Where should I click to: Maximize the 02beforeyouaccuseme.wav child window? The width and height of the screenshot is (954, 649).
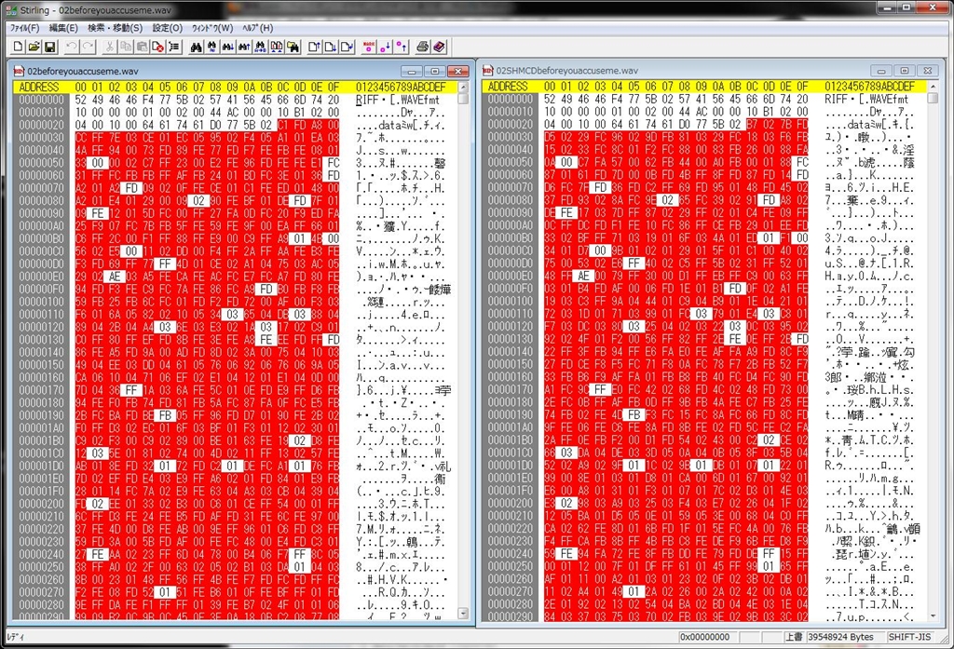pyautogui.click(x=435, y=71)
